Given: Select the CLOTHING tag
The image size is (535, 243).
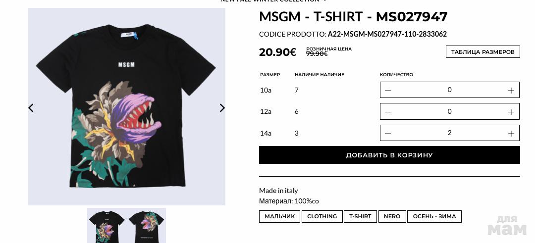Looking at the screenshot, I should [322, 216].
